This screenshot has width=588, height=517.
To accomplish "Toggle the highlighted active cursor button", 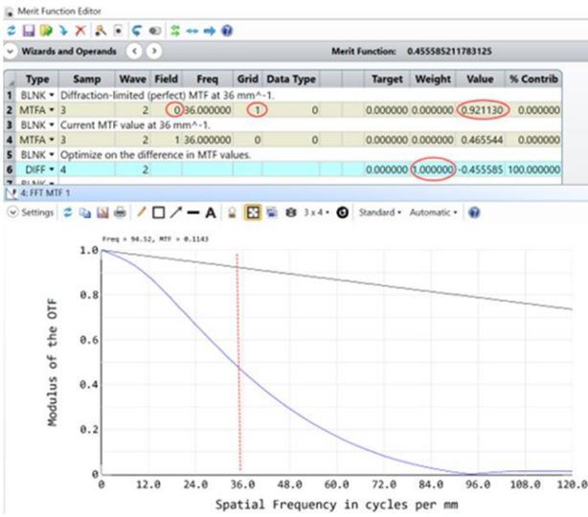I will [251, 212].
